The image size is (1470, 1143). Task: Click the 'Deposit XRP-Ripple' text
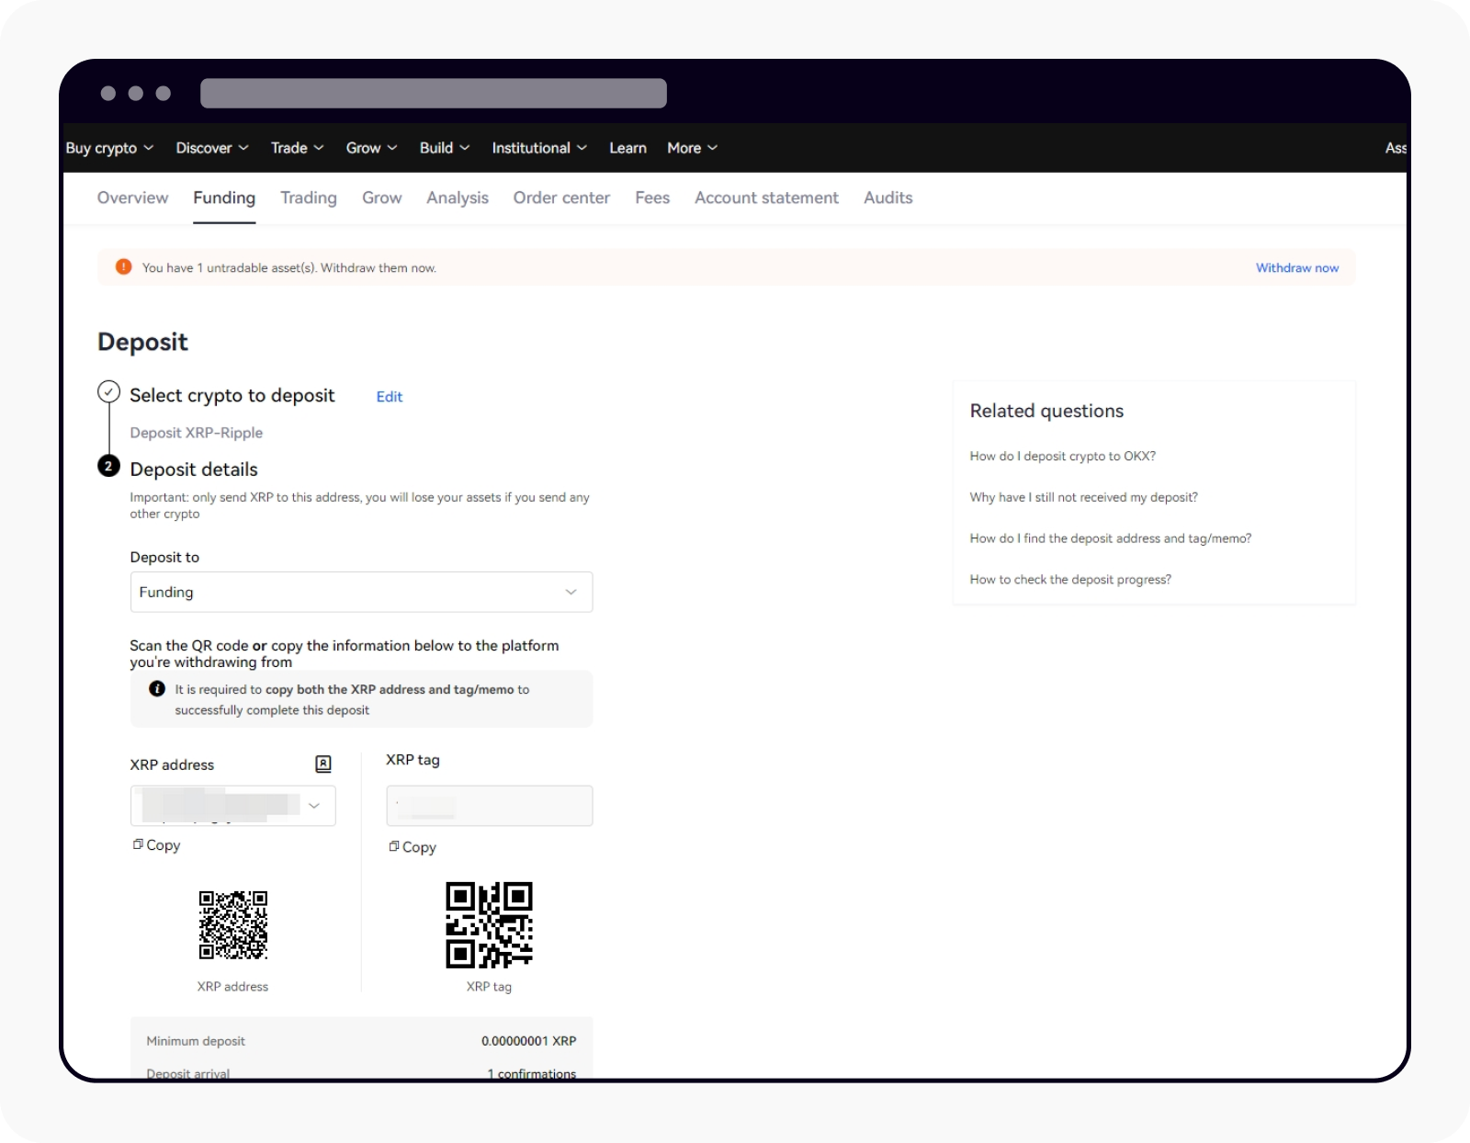pyautogui.click(x=197, y=433)
